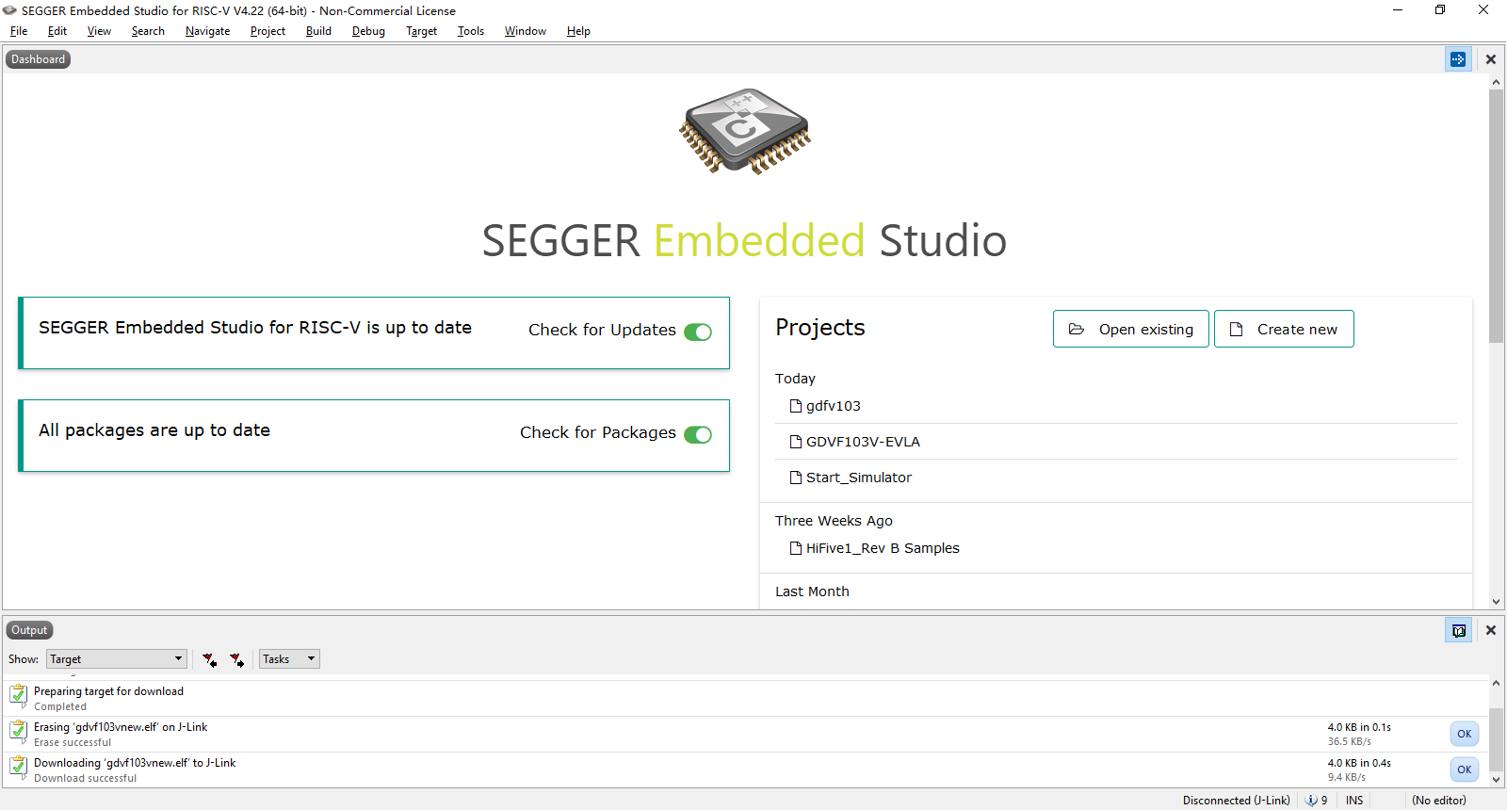Click 'Preparing target for download' task text
This screenshot has width=1507, height=810.
point(108,691)
